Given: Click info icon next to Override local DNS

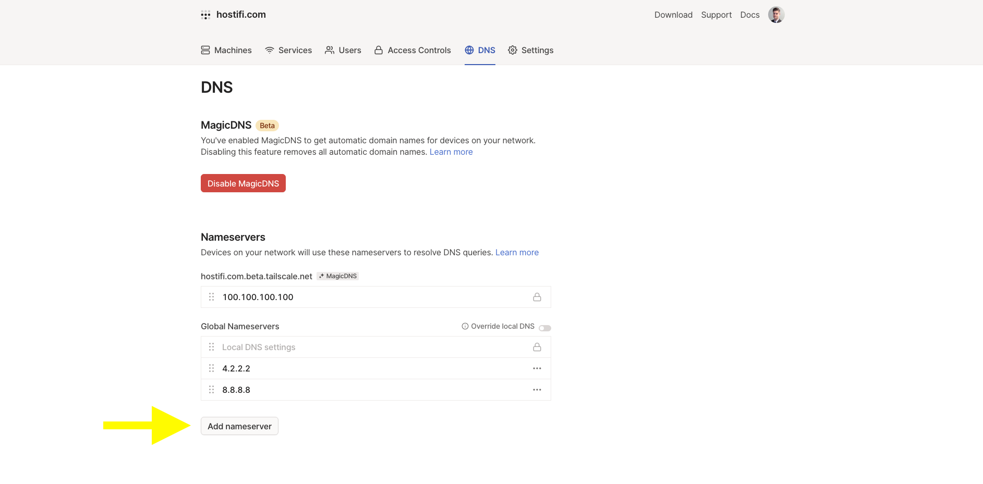Looking at the screenshot, I should [465, 326].
